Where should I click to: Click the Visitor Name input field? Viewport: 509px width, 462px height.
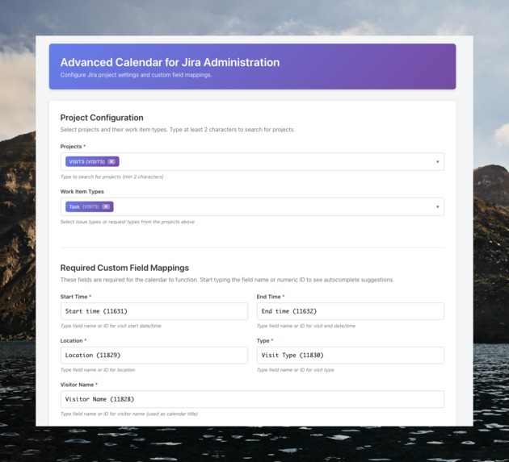click(x=252, y=399)
